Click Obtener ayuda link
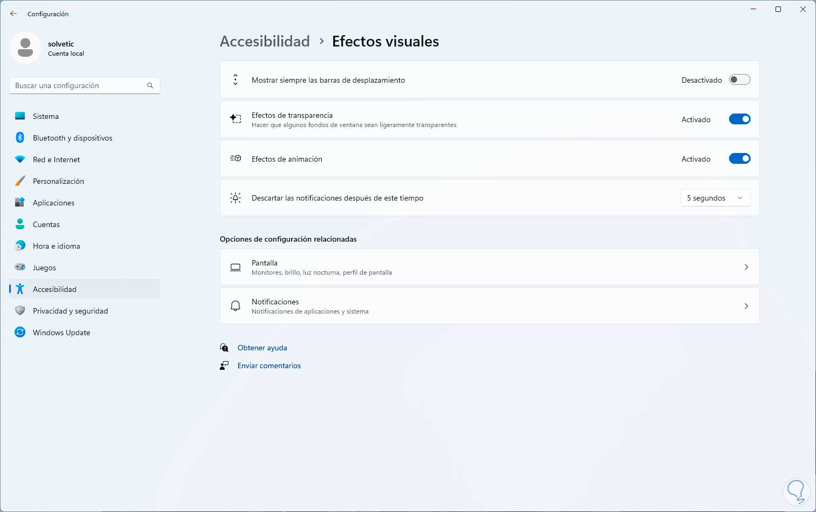This screenshot has width=816, height=512. tap(262, 348)
